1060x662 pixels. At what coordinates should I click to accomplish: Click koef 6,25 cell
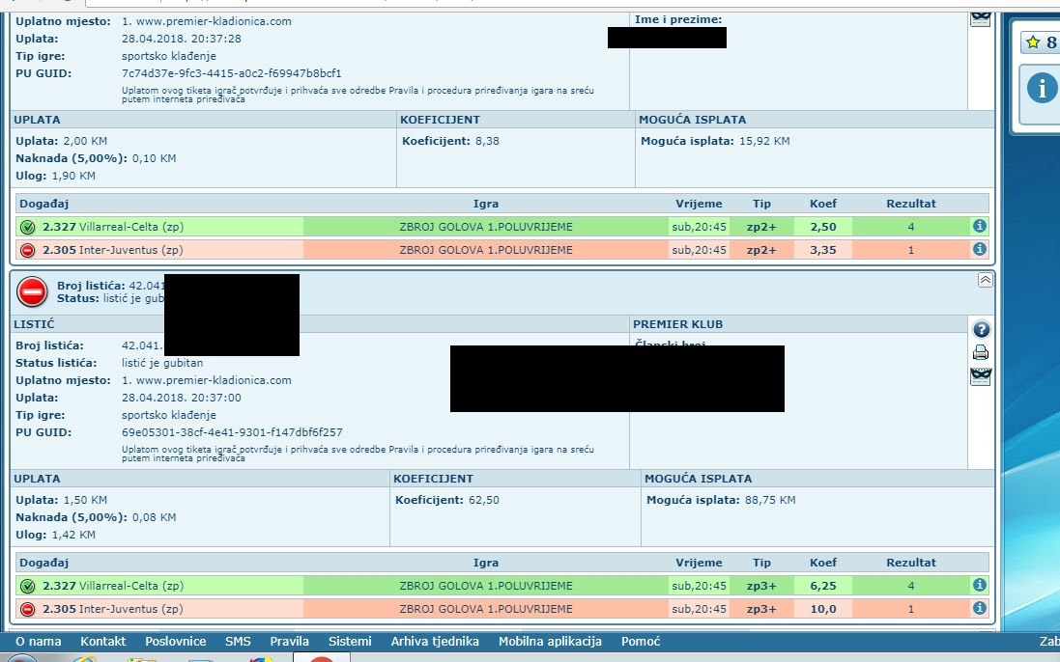tap(822, 586)
